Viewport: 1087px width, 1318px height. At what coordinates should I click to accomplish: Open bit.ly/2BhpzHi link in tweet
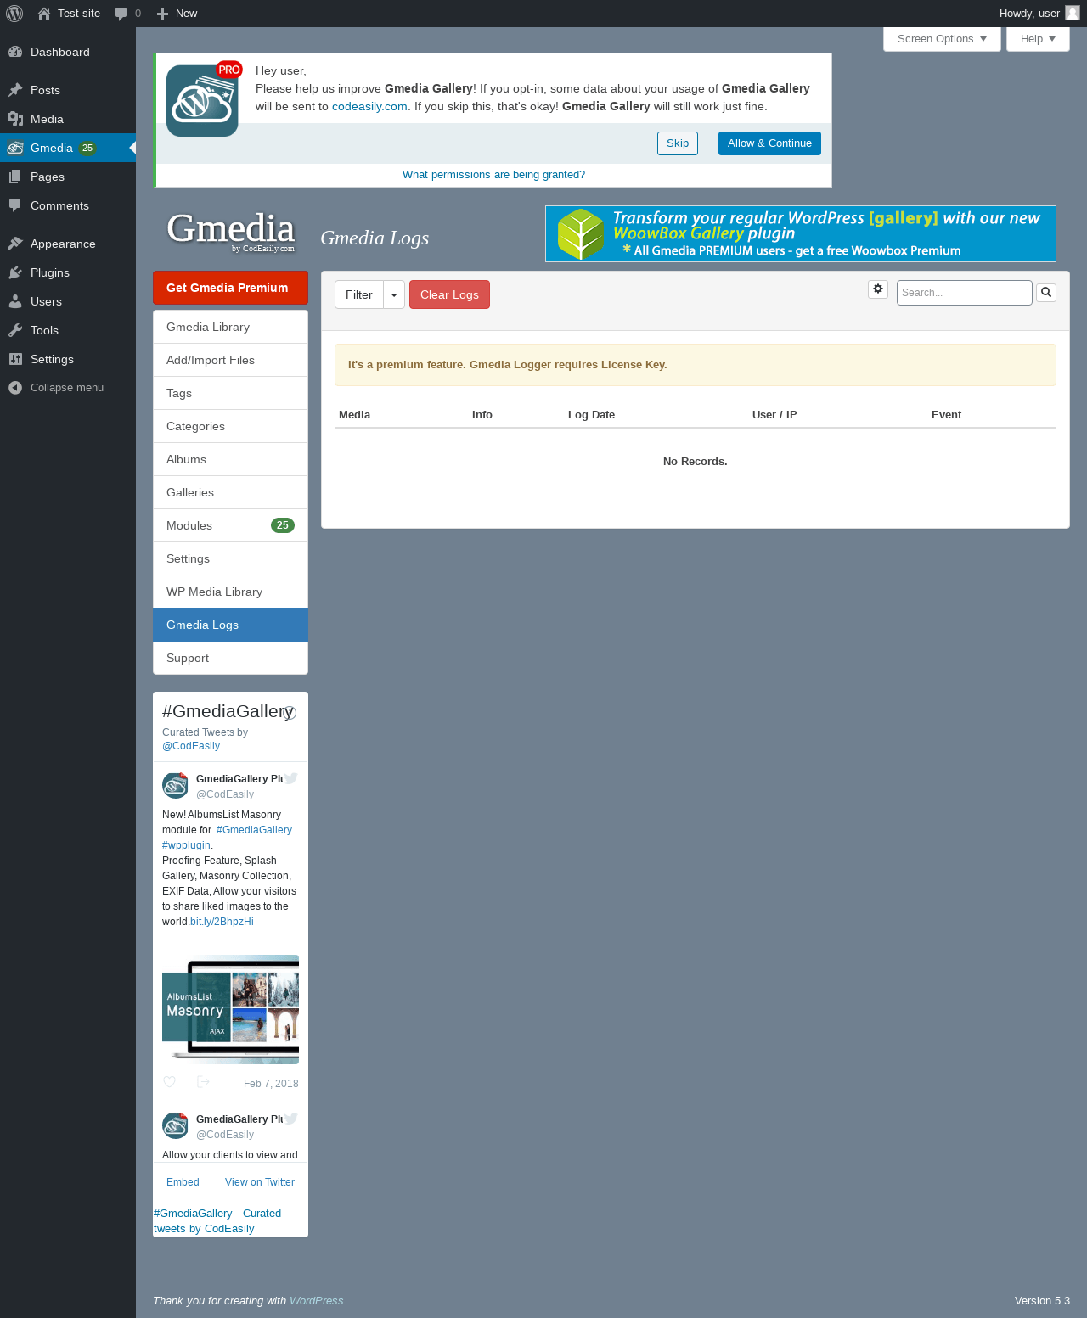[x=222, y=922]
